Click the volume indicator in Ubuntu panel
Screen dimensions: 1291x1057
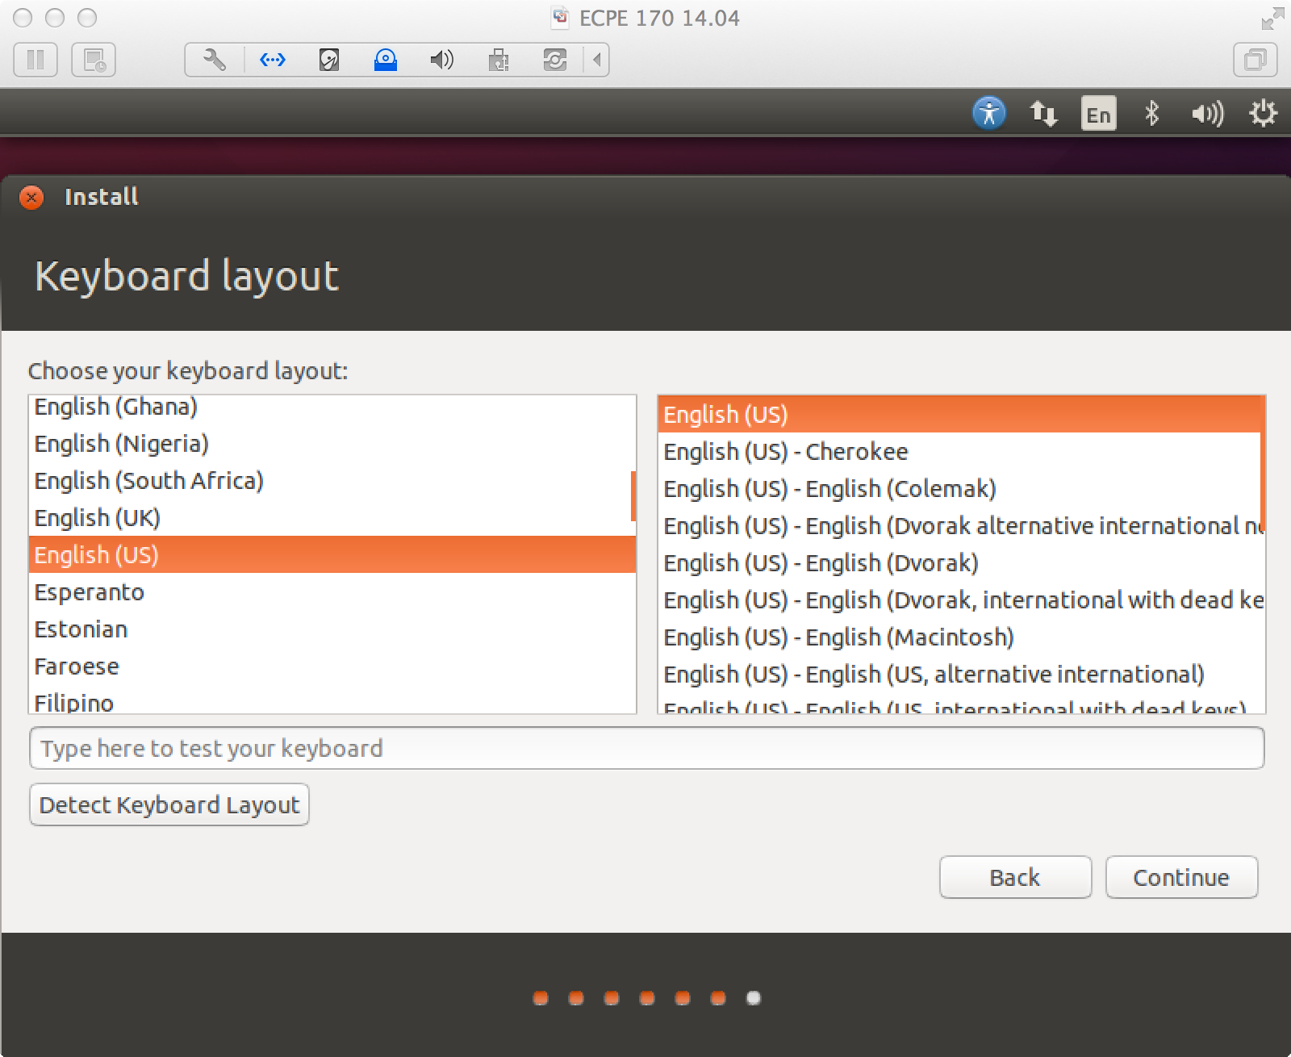[x=1207, y=114]
